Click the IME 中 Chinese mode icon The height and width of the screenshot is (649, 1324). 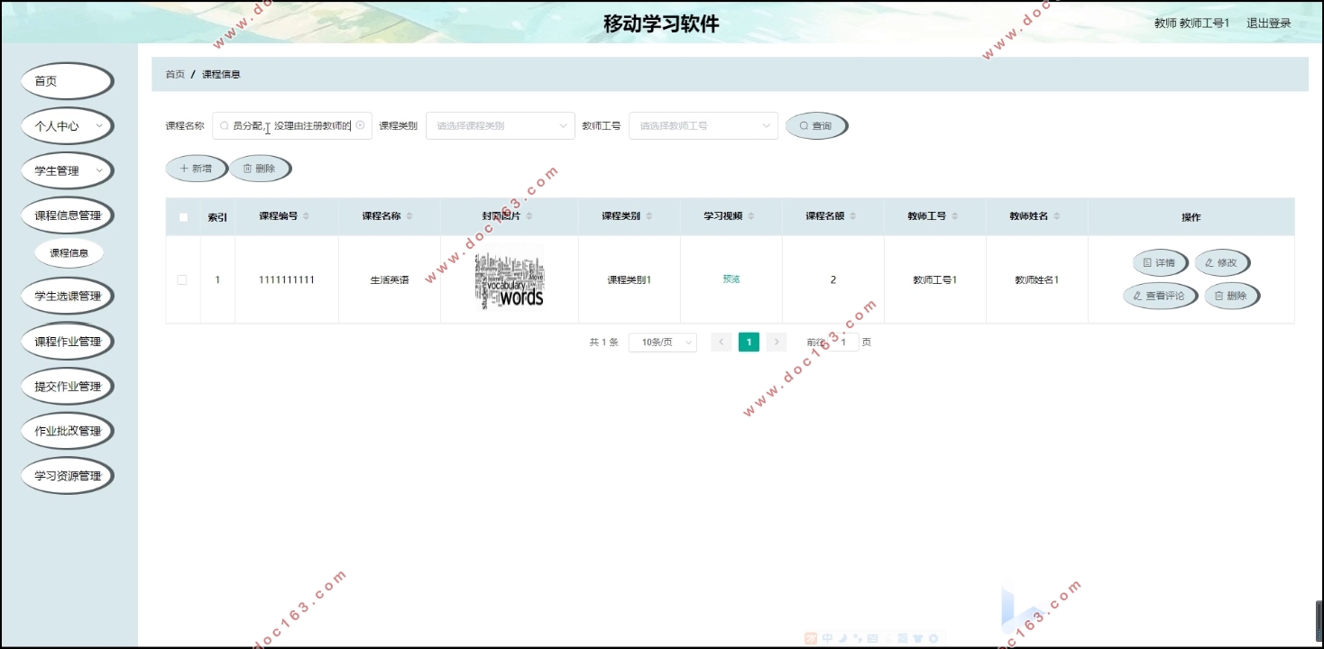tap(827, 638)
